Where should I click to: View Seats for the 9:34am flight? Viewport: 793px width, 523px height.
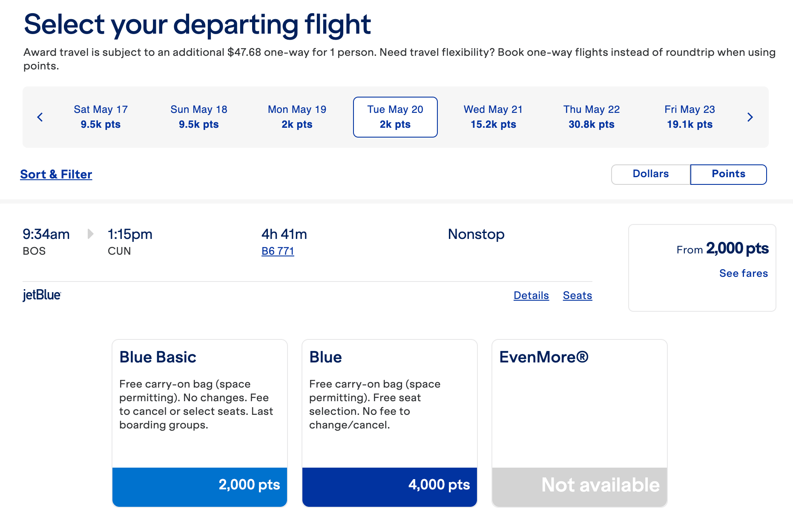[578, 295]
